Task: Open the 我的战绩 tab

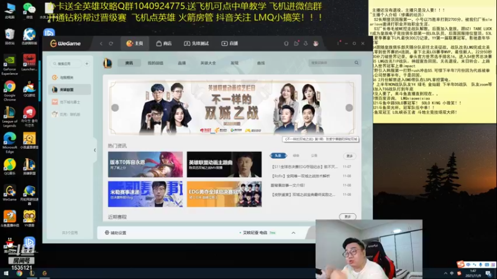Action: pos(155,63)
